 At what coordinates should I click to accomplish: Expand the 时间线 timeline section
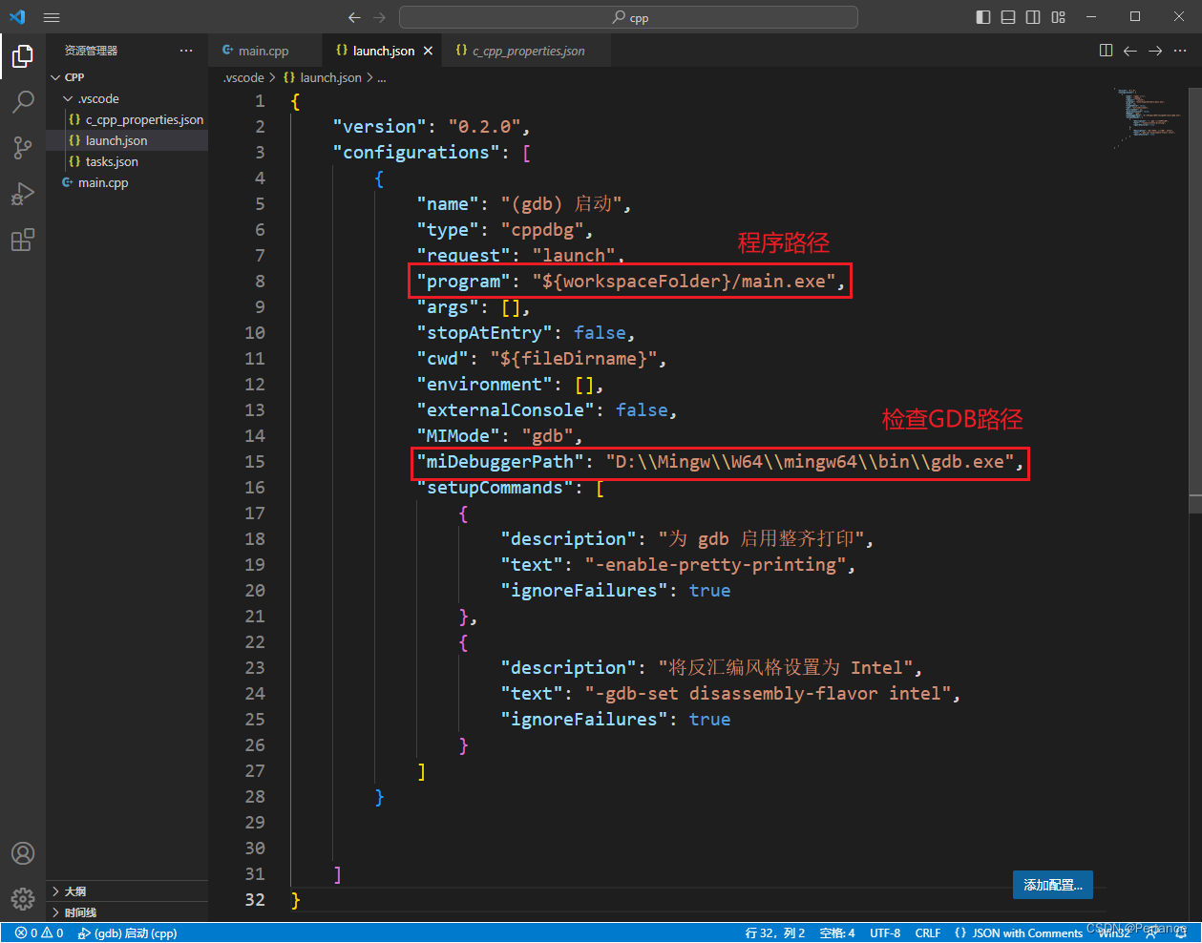pos(127,912)
